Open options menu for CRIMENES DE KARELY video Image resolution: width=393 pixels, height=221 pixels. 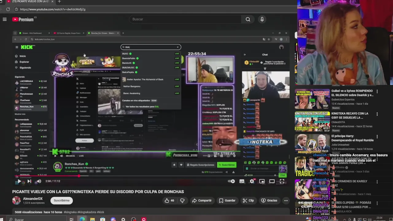click(377, 182)
